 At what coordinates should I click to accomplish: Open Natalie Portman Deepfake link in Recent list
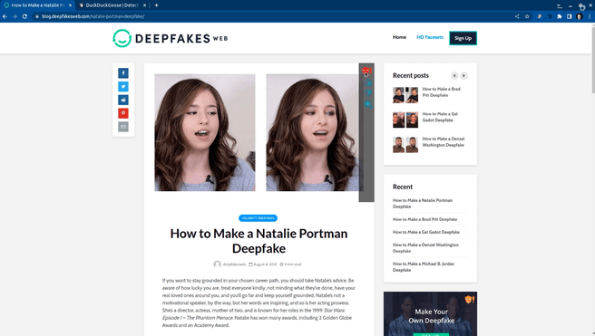click(x=423, y=204)
